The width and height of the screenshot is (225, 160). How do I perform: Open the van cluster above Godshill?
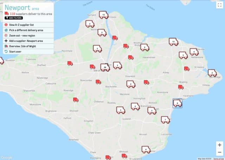tap(121, 110)
